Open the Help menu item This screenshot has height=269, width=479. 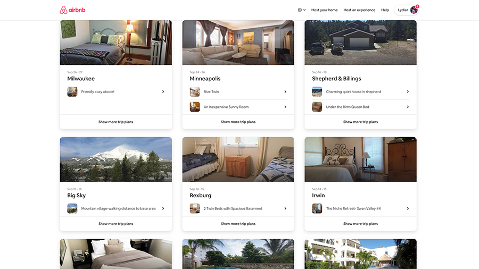(385, 10)
